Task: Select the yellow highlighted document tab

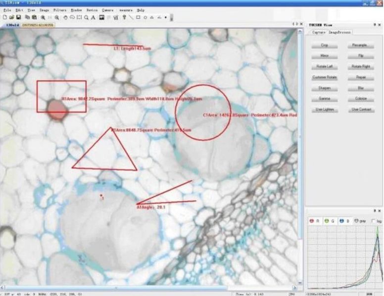Action: 38,25
